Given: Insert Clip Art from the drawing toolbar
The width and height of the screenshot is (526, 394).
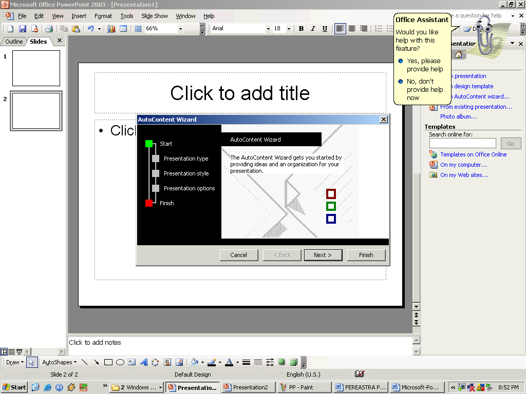Looking at the screenshot, I should coord(167,362).
